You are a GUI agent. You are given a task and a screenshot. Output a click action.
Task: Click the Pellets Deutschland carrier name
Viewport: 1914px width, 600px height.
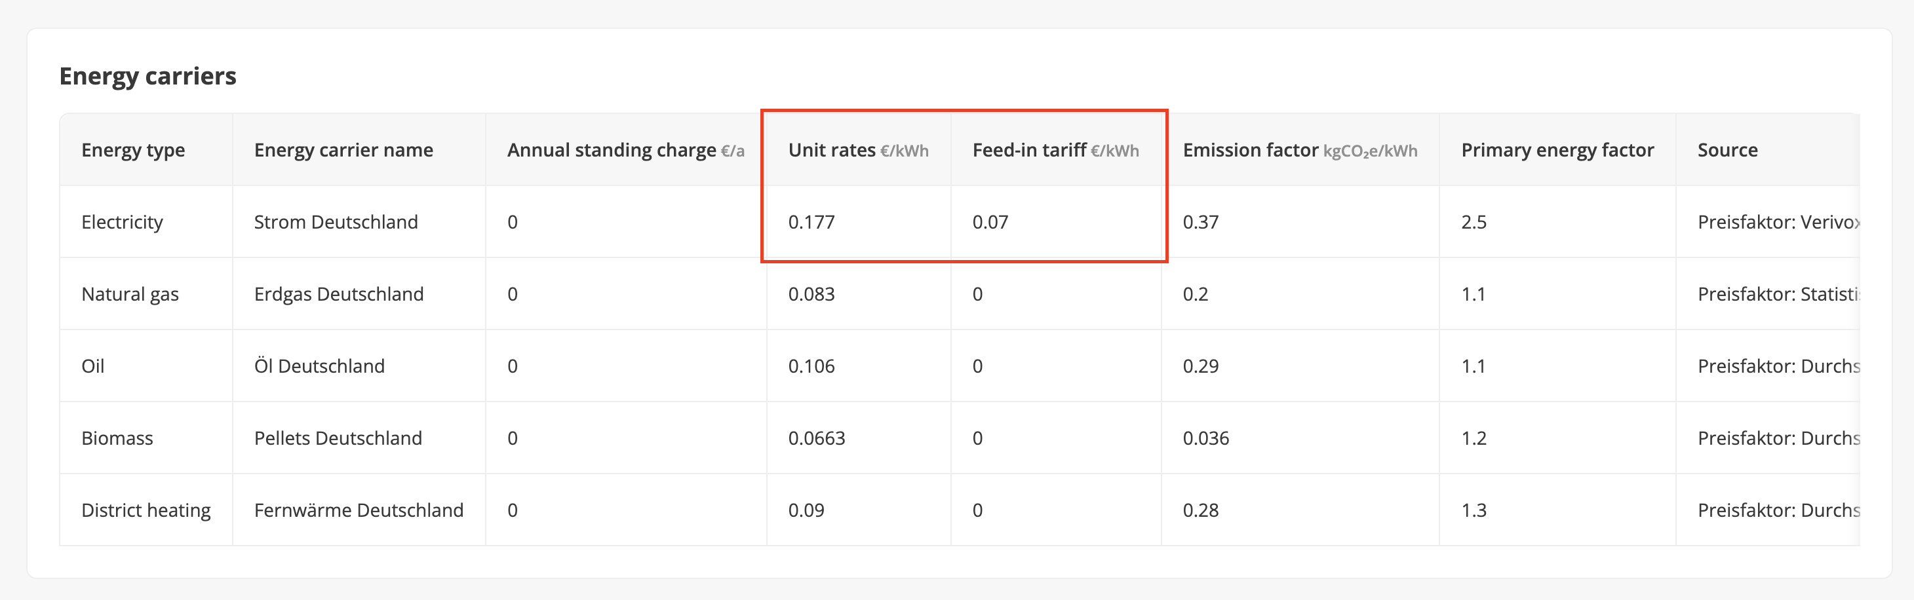tap(338, 438)
